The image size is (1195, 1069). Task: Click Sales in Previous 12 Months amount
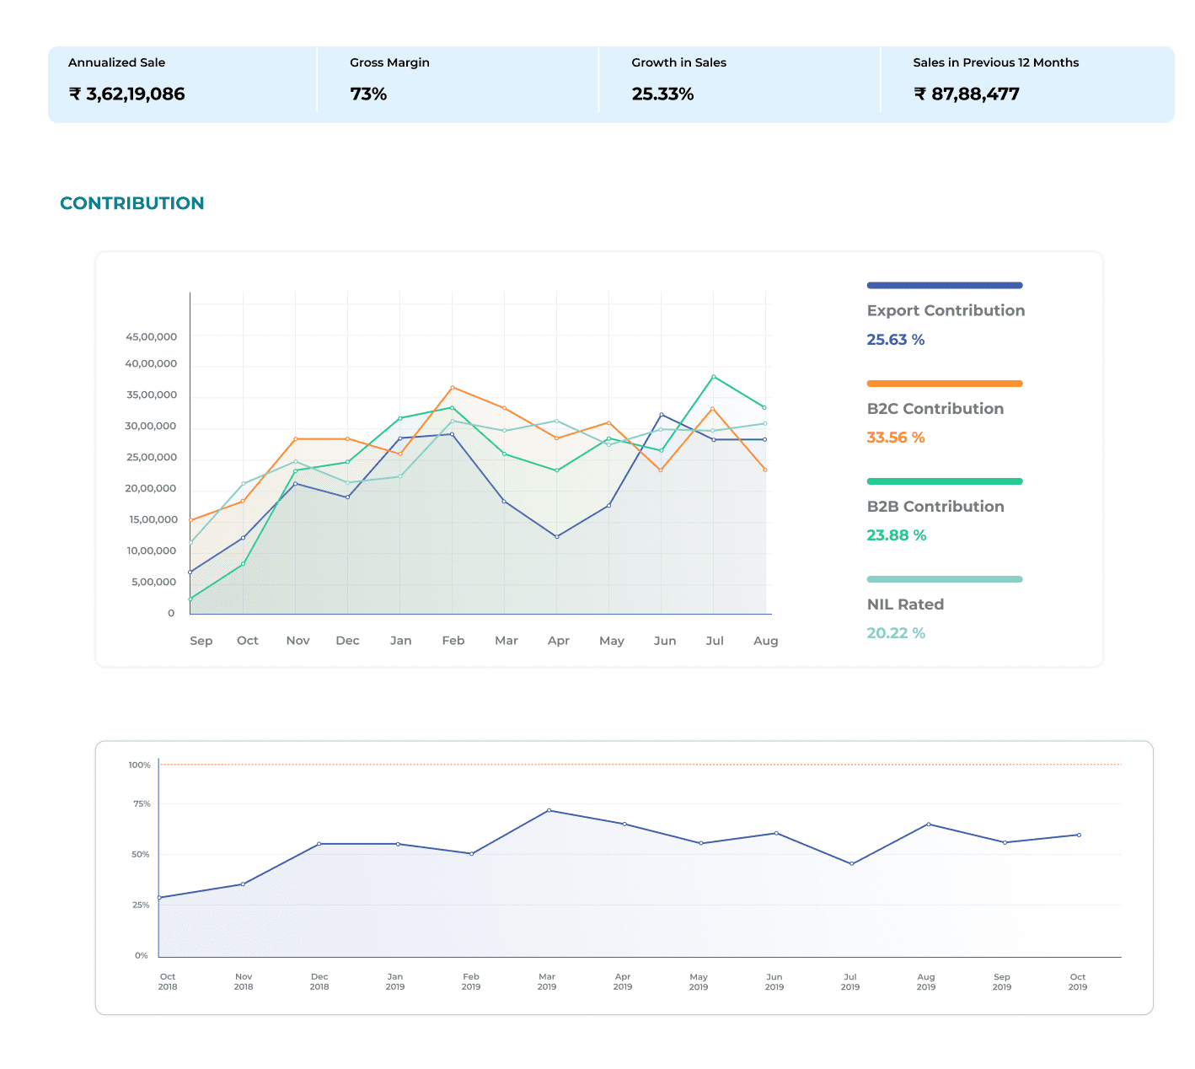(967, 94)
